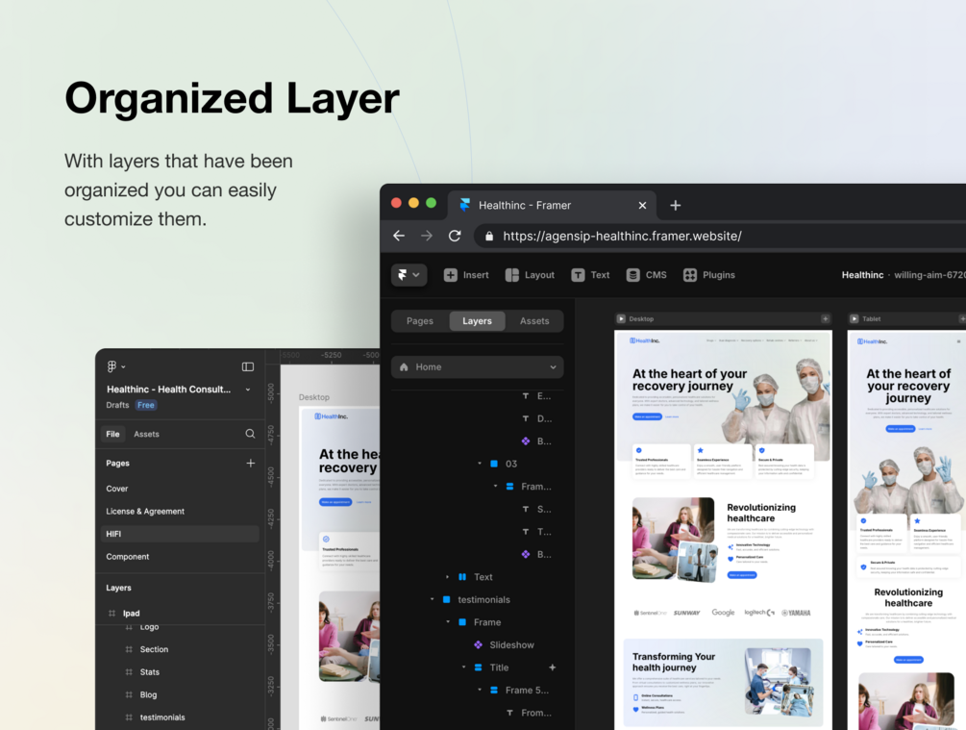This screenshot has width=966, height=730.
Task: Toggle the Figma sidebar panel icon
Action: 248,366
